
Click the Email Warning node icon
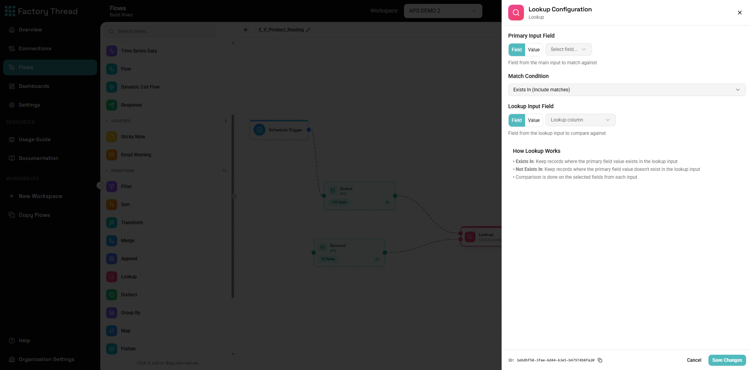112,155
